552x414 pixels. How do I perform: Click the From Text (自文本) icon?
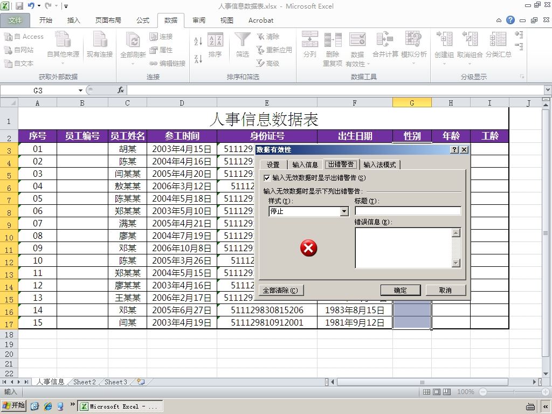(8, 64)
